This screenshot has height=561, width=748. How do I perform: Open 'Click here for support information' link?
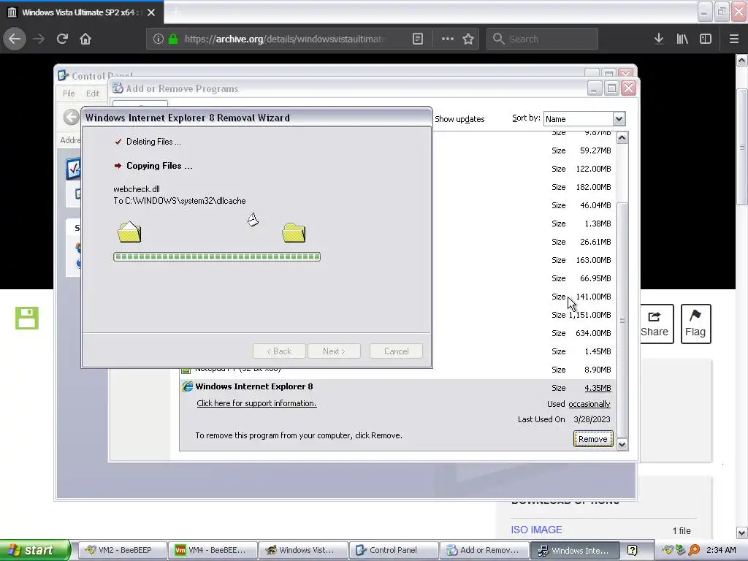point(256,403)
